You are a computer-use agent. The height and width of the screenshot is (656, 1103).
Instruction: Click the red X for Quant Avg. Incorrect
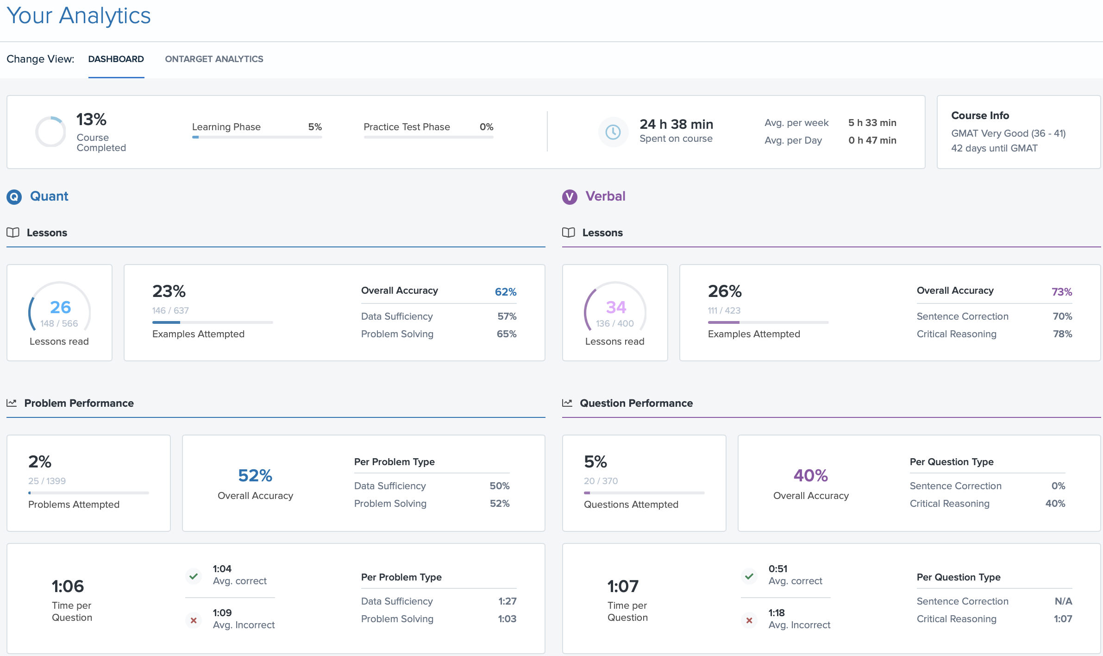[x=194, y=620]
